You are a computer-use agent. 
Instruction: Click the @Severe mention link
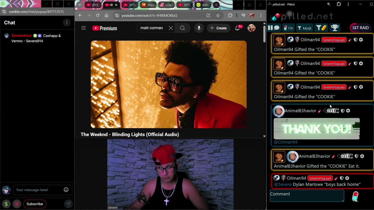[283, 184]
